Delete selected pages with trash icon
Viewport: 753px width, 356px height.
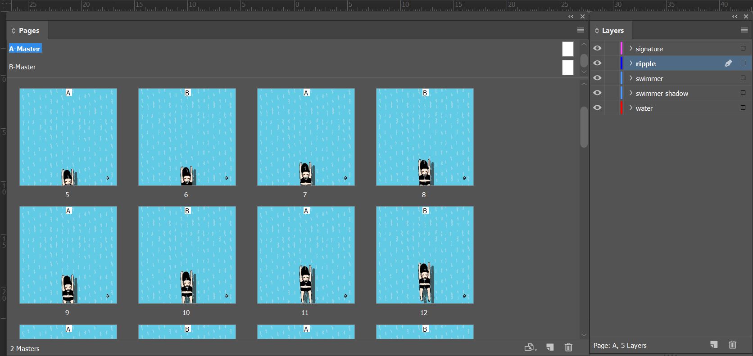pyautogui.click(x=568, y=347)
